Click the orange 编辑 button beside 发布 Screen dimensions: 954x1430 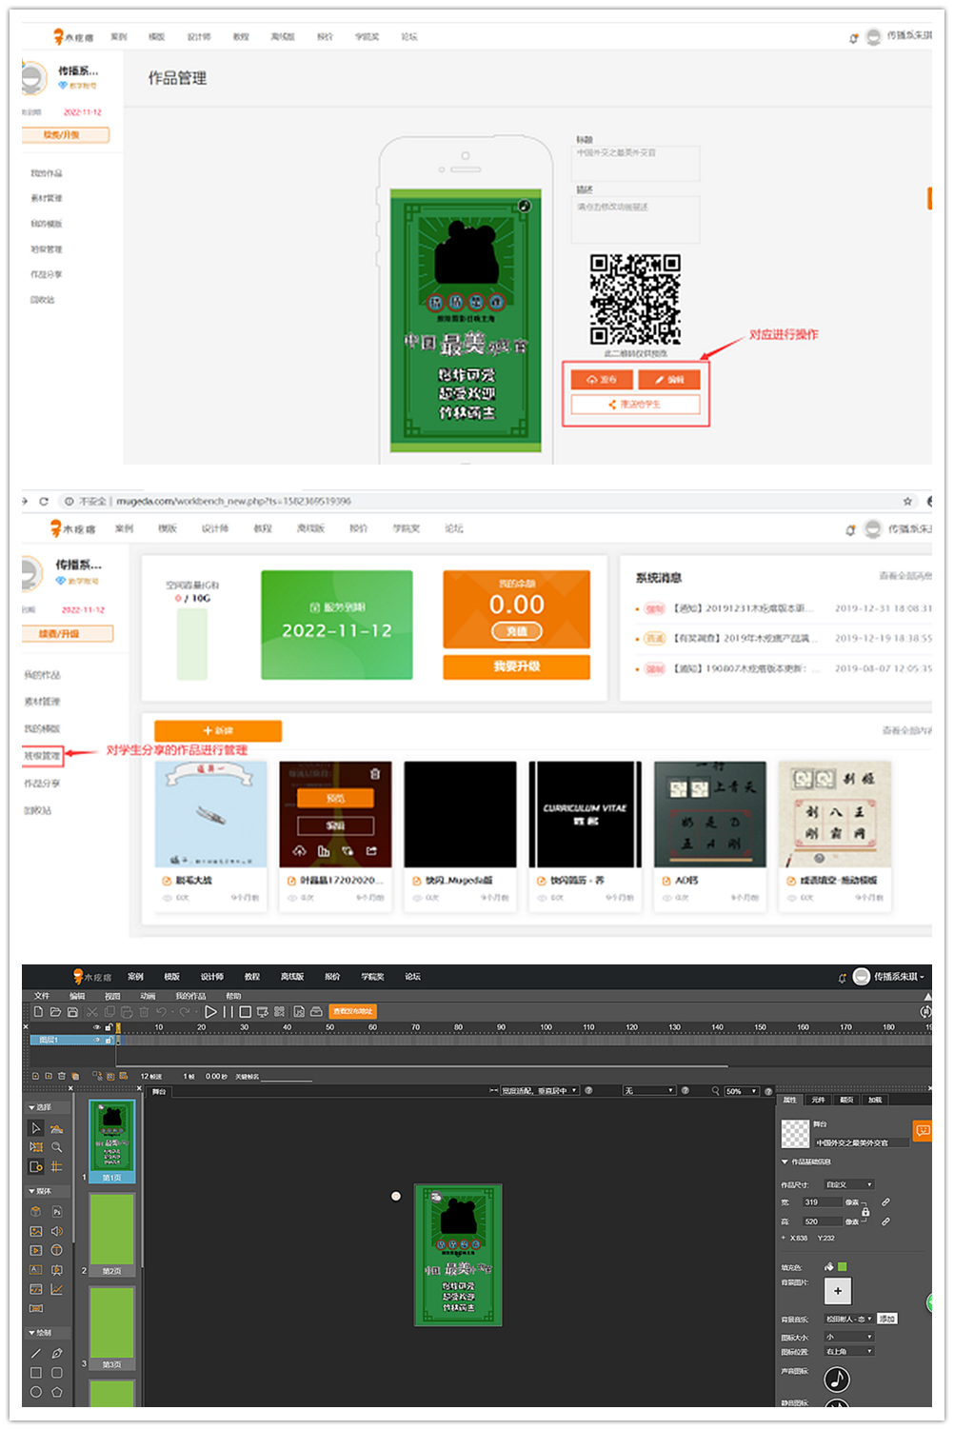pyautogui.click(x=669, y=379)
